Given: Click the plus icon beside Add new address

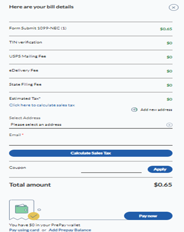Looking at the screenshot, I should 134,110.
